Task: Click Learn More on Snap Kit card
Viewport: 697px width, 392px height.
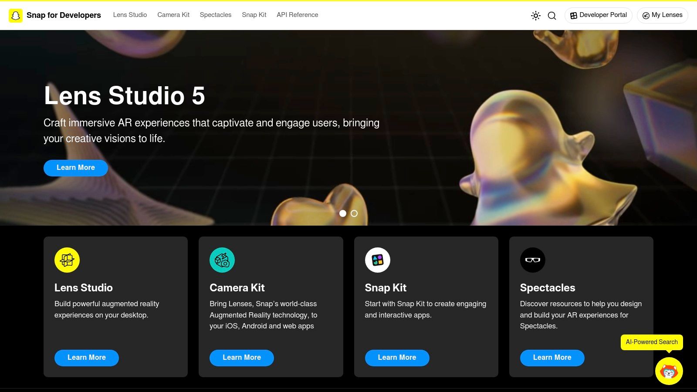Action: click(x=397, y=358)
